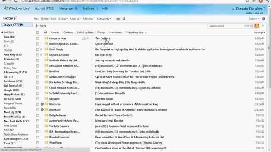Click envelope icon for Kelly Andreoni message
This screenshot has height=152, width=271.
(x=46, y=115)
